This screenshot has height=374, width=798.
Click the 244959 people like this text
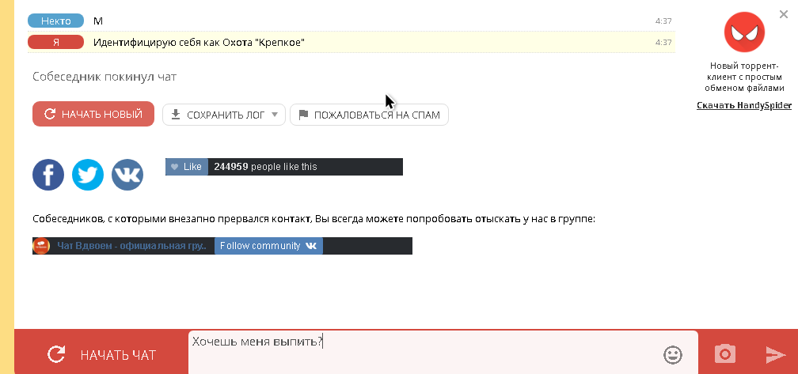click(265, 167)
